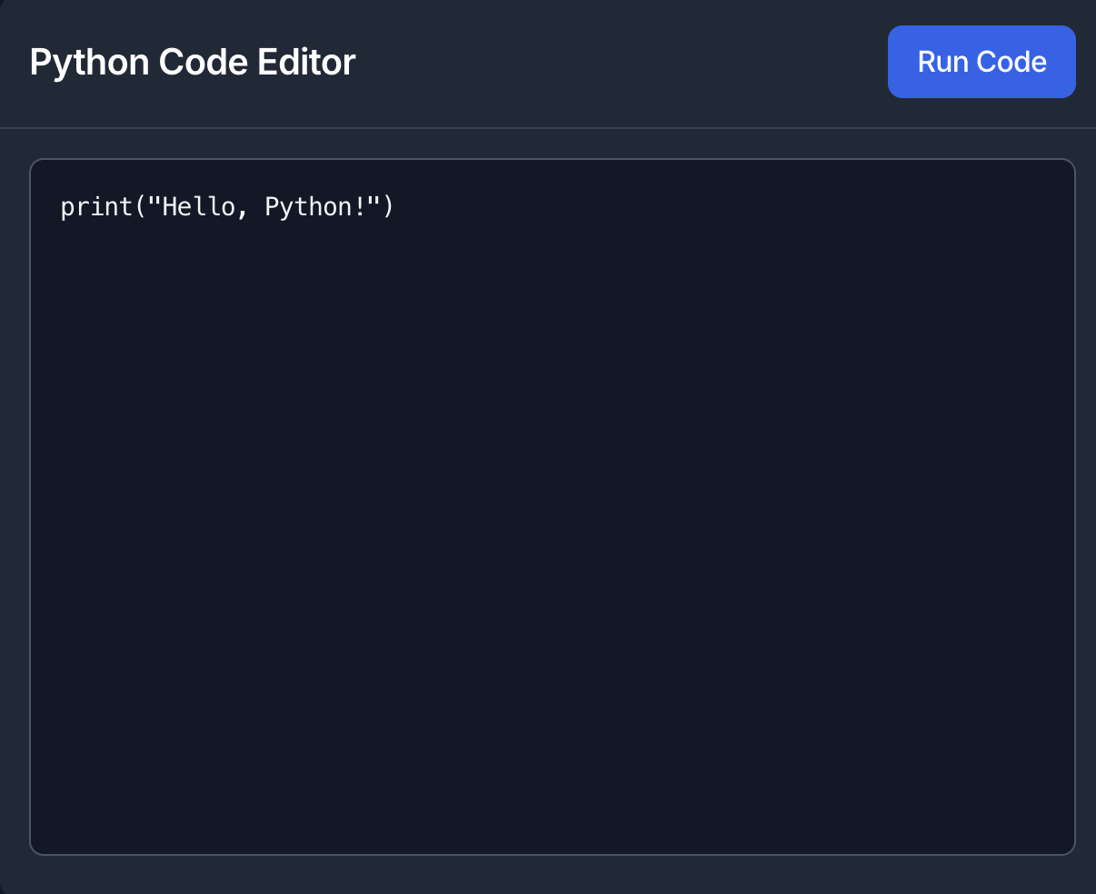Place cursor on the print statement line
1096x894 pixels.
click(x=227, y=206)
